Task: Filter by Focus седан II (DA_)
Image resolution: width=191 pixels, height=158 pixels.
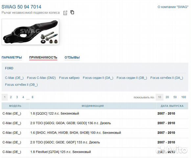Action: (98, 78)
